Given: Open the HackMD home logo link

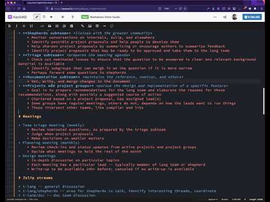Looking at the screenshot, I should [17, 17].
